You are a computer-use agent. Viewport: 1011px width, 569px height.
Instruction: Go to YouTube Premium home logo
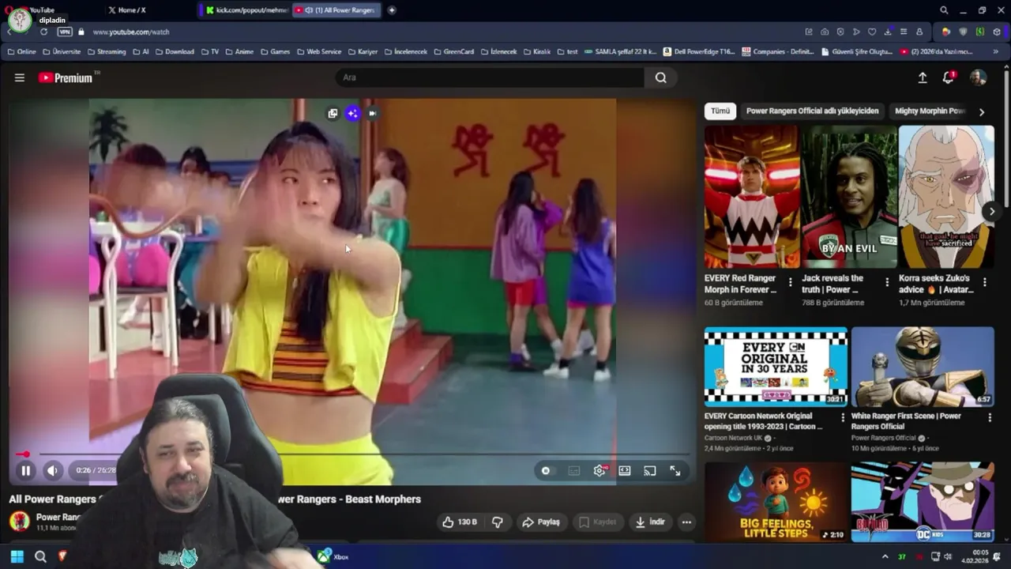(x=66, y=77)
